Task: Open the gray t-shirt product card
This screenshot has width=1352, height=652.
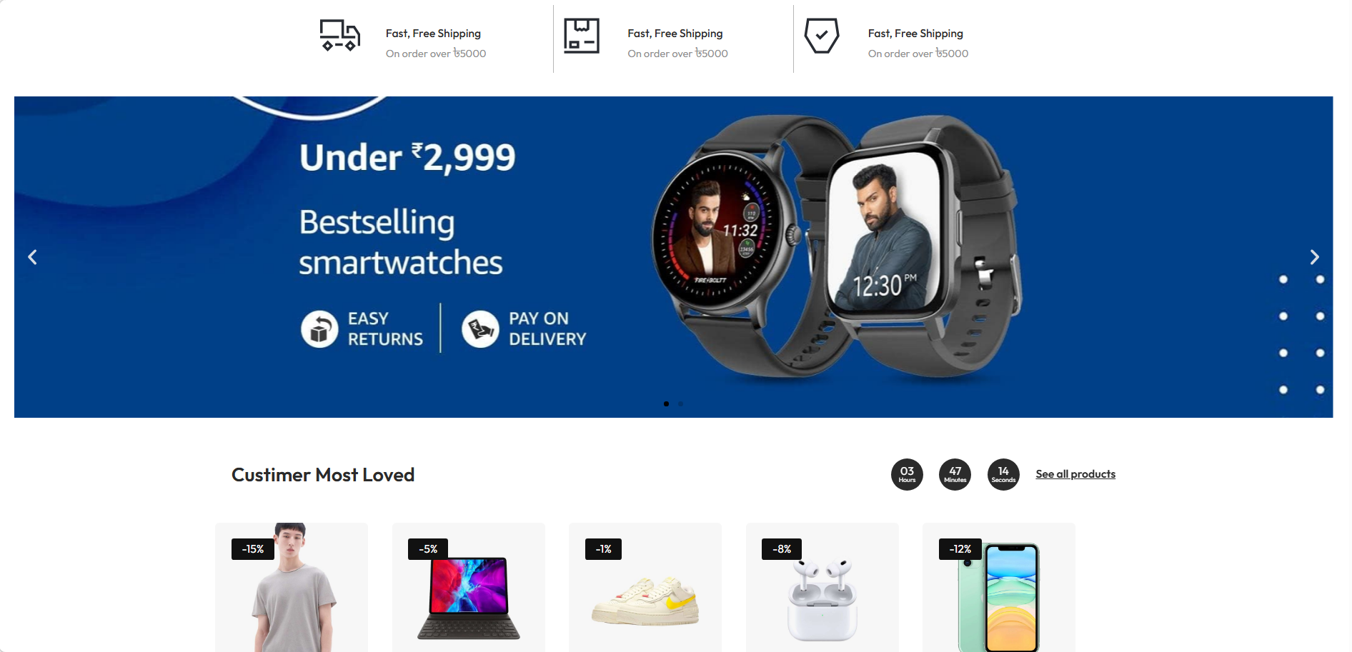Action: (292, 588)
